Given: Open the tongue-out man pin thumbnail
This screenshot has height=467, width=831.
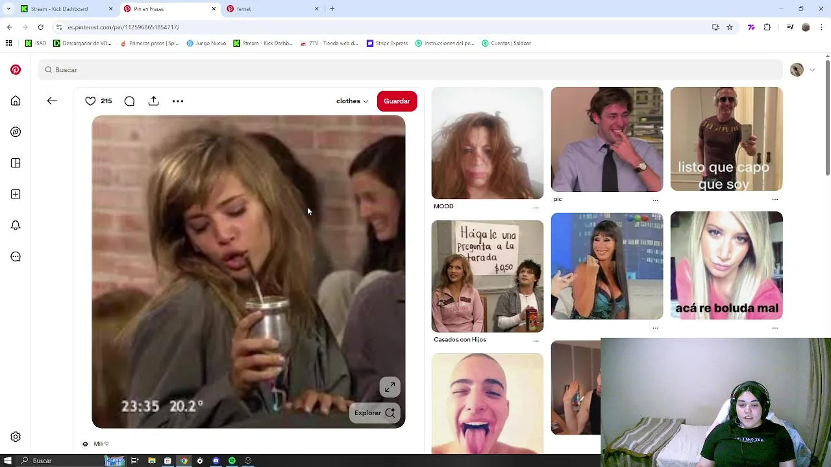Looking at the screenshot, I should pyautogui.click(x=488, y=403).
